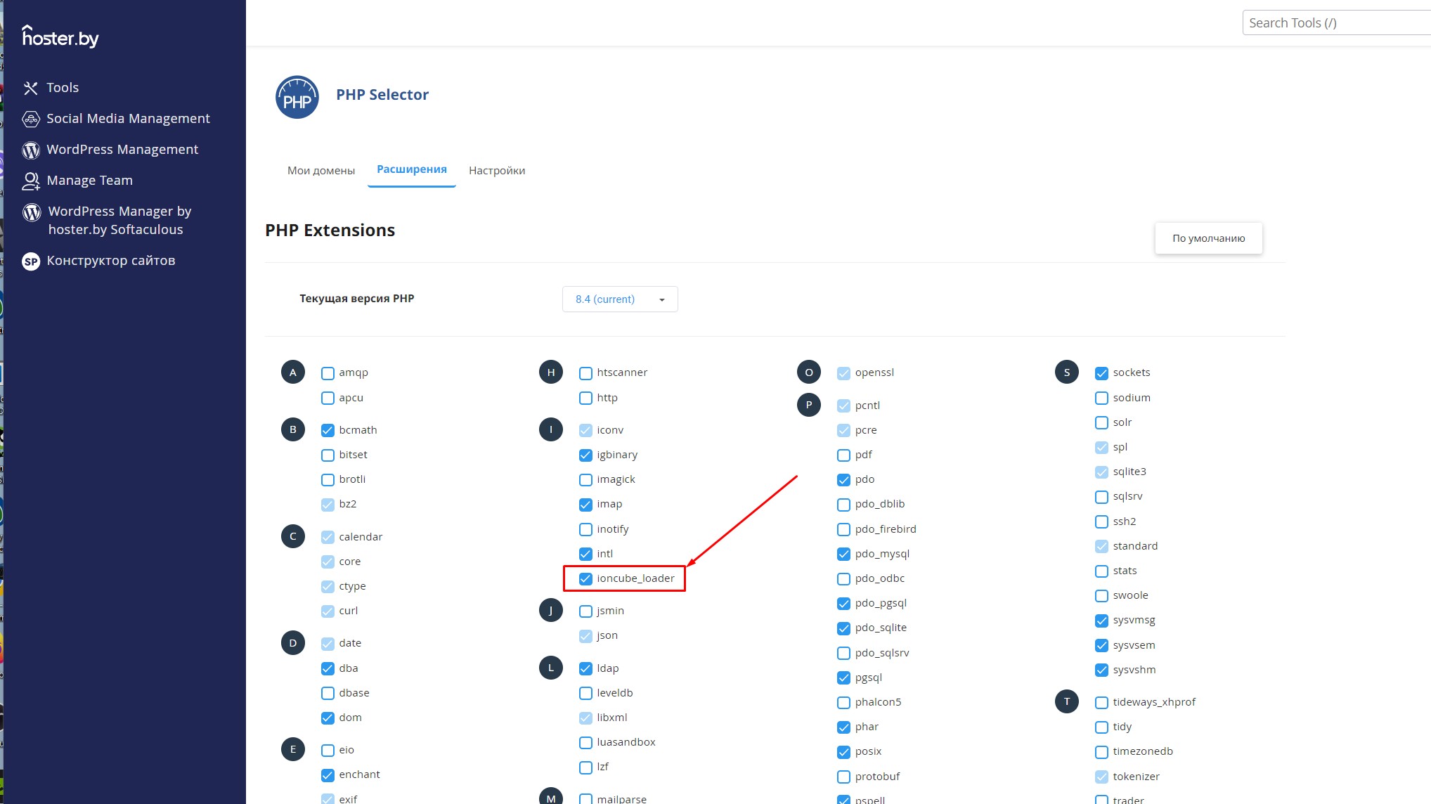Click the hoster.by logo
The width and height of the screenshot is (1431, 804).
tap(60, 37)
